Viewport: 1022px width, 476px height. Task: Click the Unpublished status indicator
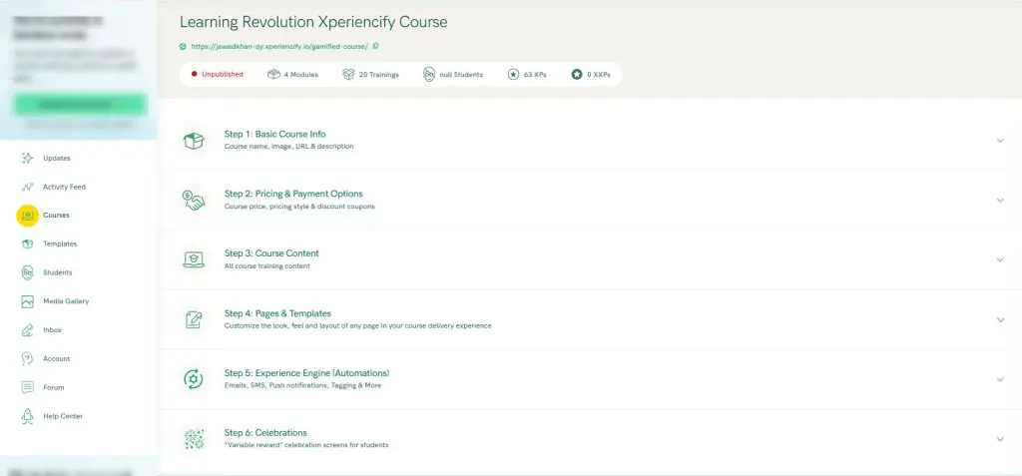coord(217,74)
